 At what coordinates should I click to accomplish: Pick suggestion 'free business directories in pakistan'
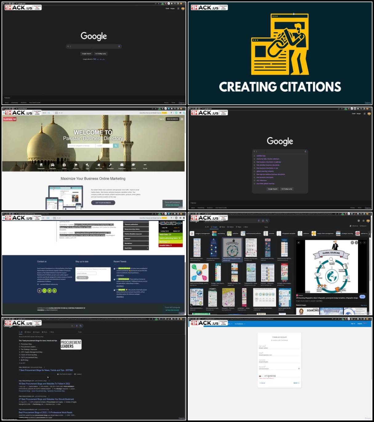(x=269, y=162)
